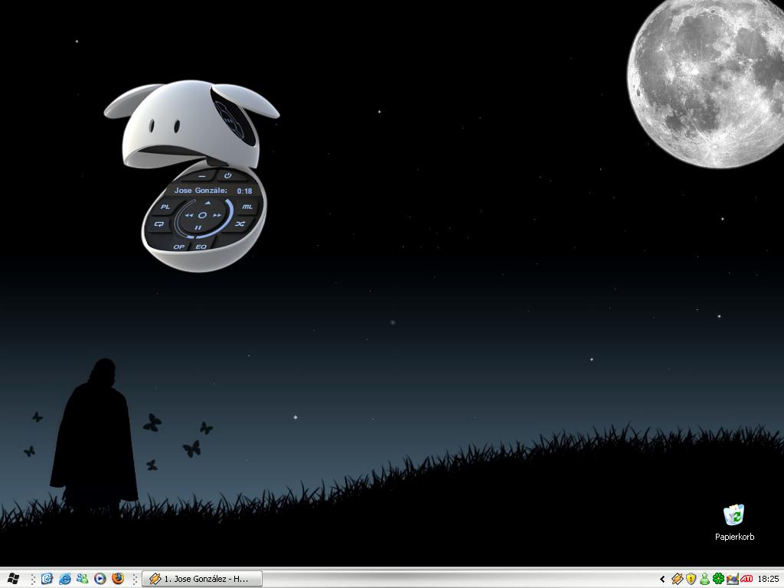784x588 pixels.
Task: Minimize the player with the dash button
Action: [x=201, y=177]
